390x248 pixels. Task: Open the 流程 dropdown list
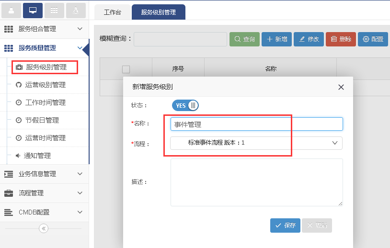[256, 143]
